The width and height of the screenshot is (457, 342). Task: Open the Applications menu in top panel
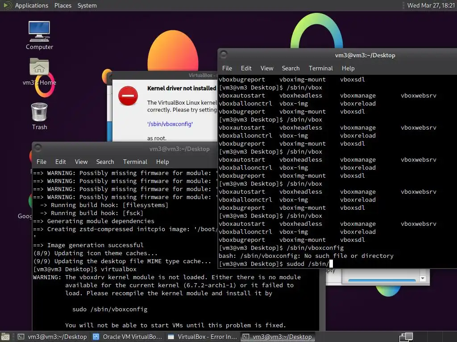pos(32,5)
